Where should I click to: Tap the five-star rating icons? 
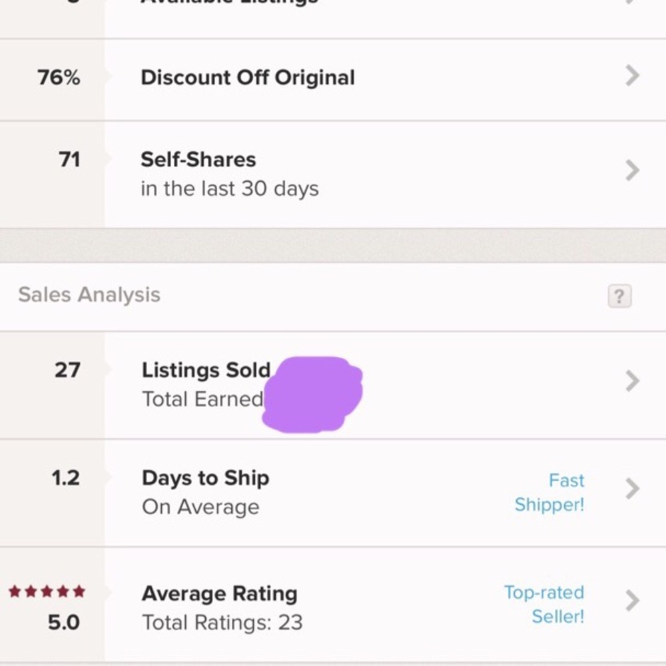[x=47, y=591]
